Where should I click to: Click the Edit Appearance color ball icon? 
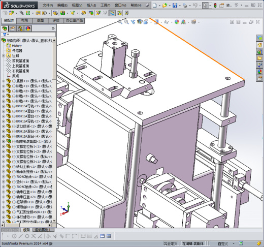click(177, 22)
